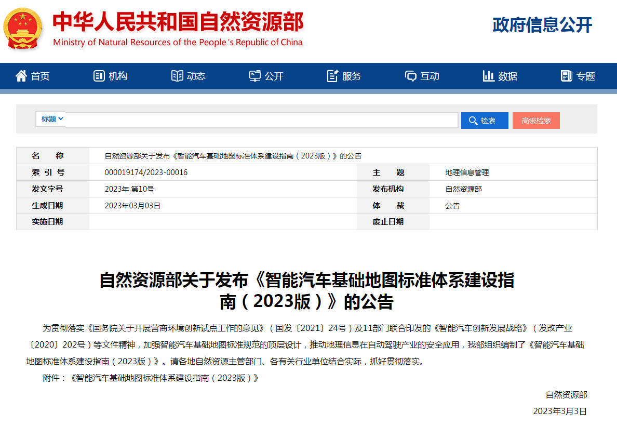Click the blue 检索 search button

coord(485,121)
